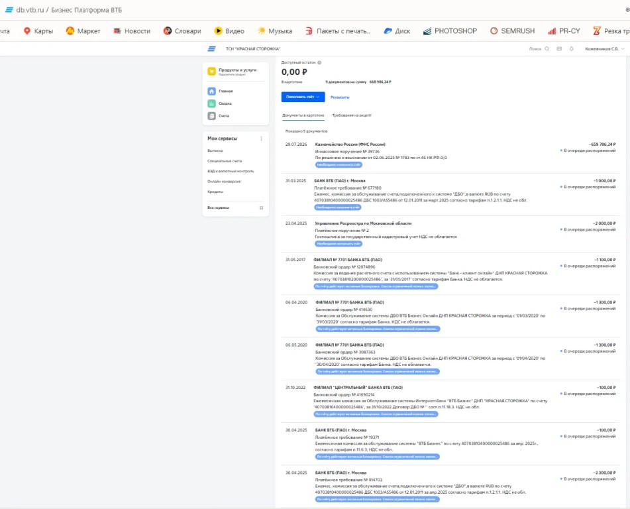This screenshot has width=630, height=509.
Task: Expand the Кожевников С.В. user menu
Action: click(x=605, y=48)
